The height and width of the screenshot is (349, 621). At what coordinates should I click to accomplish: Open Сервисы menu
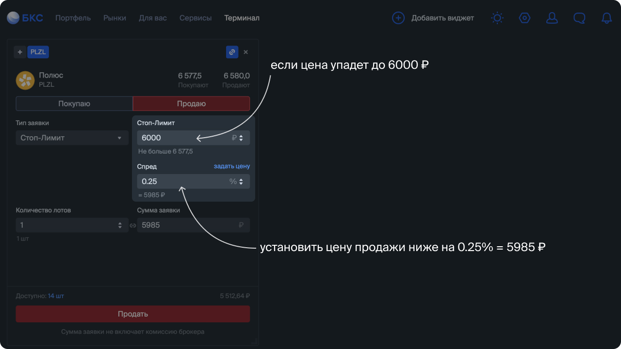tap(196, 18)
